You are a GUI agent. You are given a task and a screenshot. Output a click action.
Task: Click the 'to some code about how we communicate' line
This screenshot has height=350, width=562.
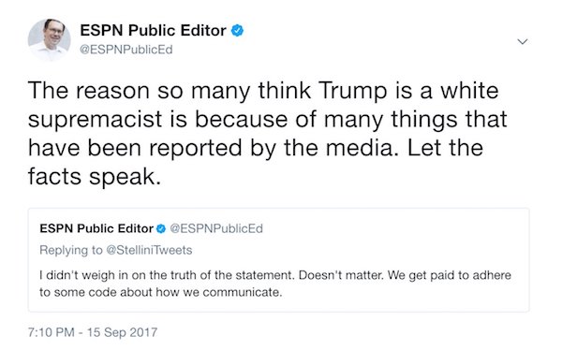(161, 292)
